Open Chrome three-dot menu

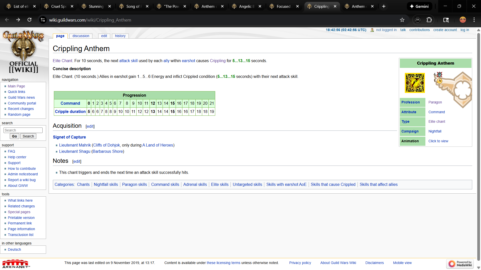(x=474, y=20)
